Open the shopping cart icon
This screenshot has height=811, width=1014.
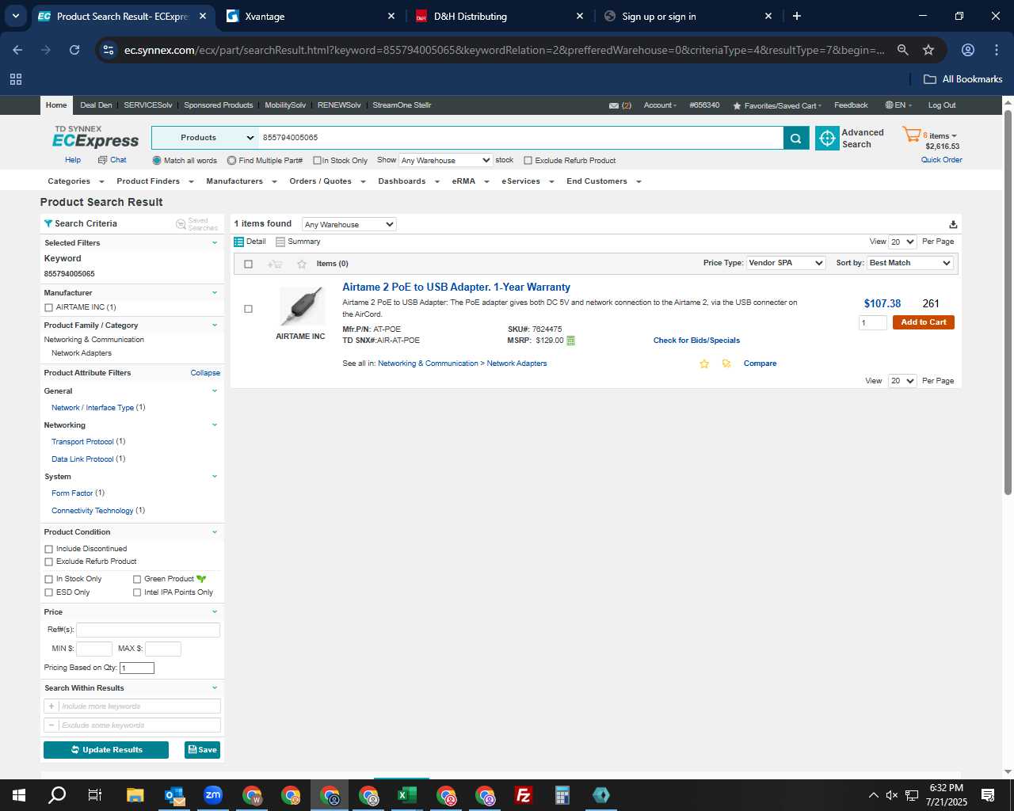click(x=911, y=135)
